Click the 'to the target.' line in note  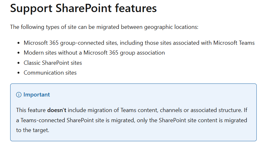click(x=32, y=130)
